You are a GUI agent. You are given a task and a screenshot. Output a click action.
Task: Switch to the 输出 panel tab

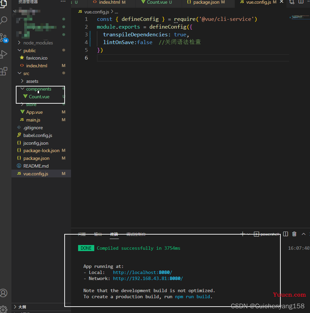coord(98,234)
